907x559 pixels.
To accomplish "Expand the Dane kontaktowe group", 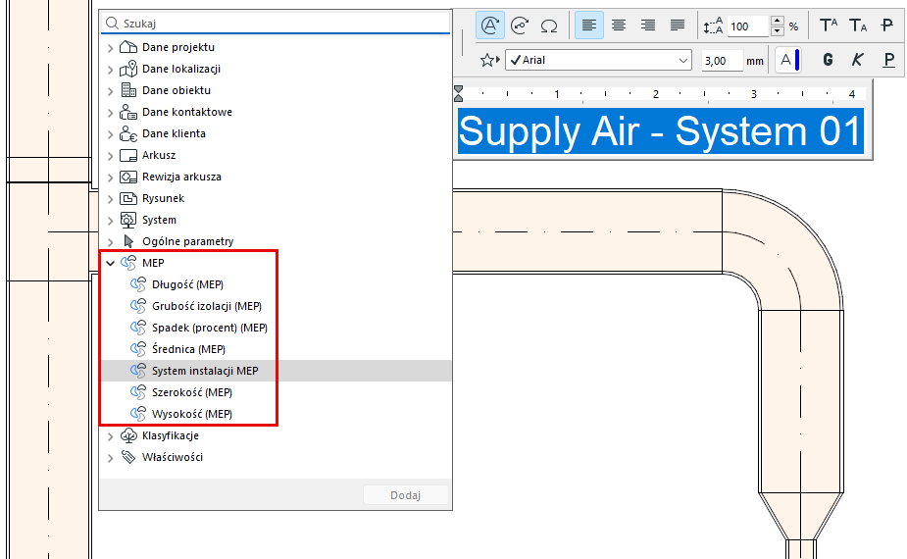I will click(110, 112).
